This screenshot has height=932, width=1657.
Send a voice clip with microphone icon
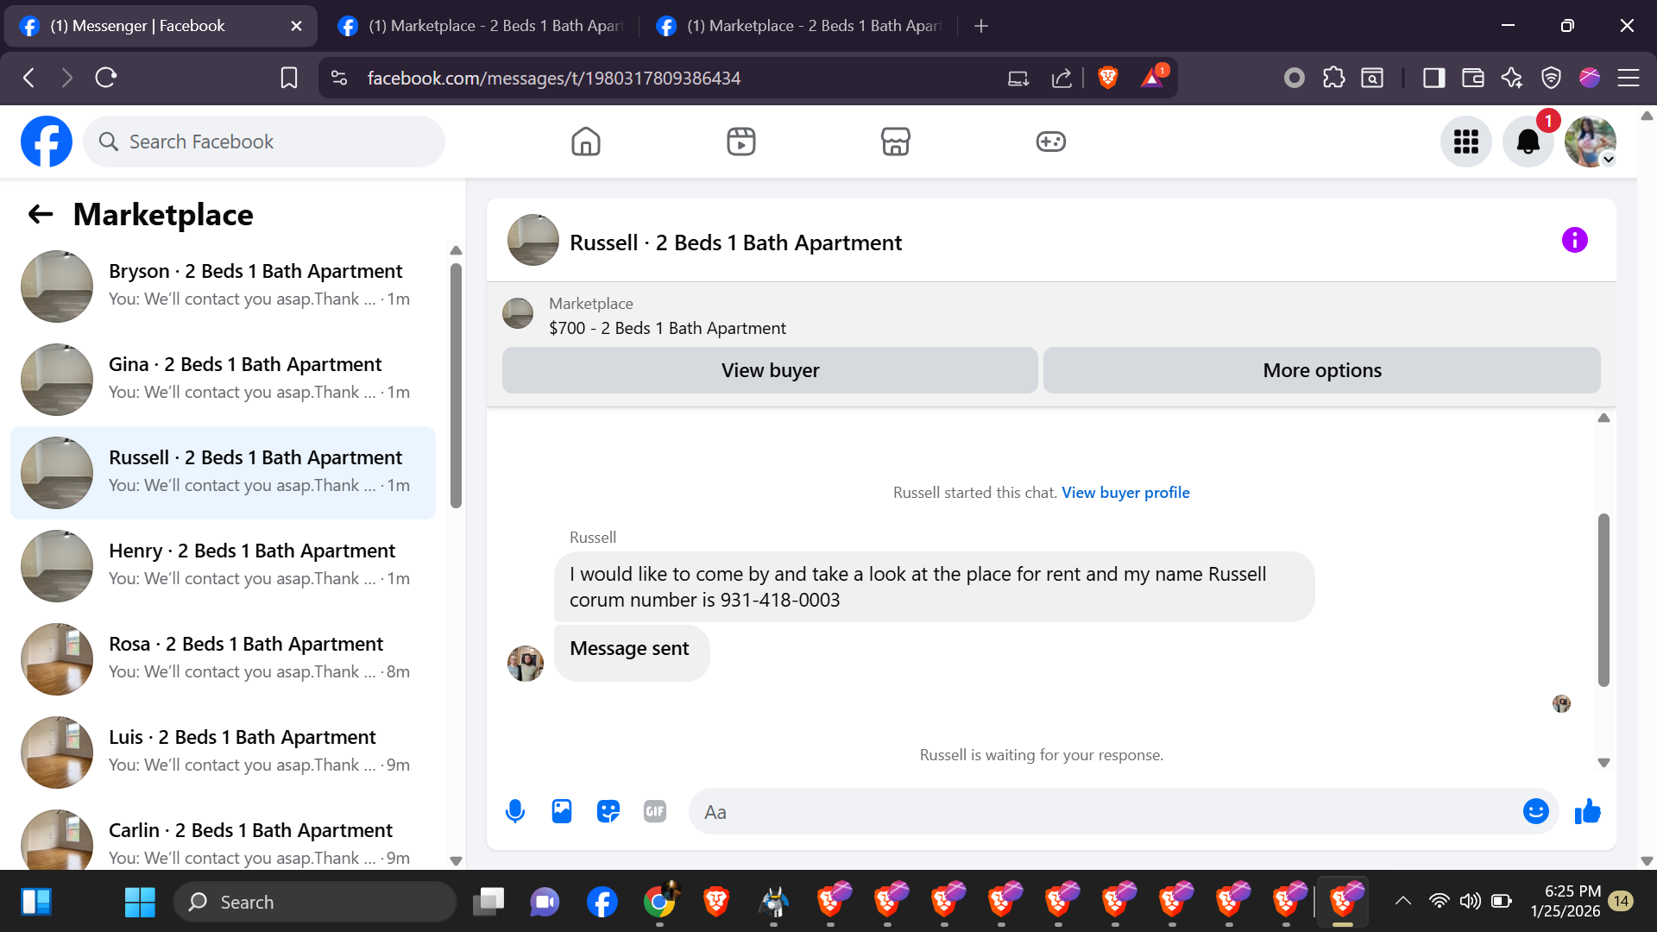(515, 811)
